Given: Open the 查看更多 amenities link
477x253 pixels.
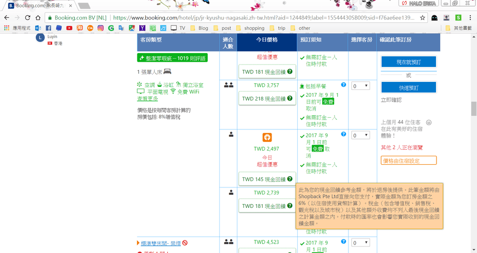Looking at the screenshot, I should 147,99.
